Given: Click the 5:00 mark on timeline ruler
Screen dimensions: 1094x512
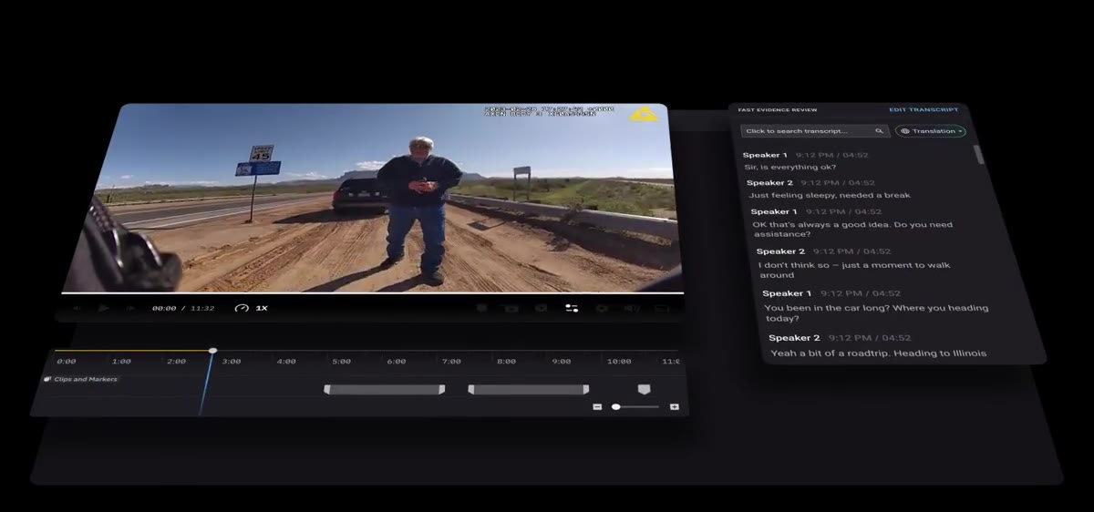Looking at the screenshot, I should [x=342, y=362].
